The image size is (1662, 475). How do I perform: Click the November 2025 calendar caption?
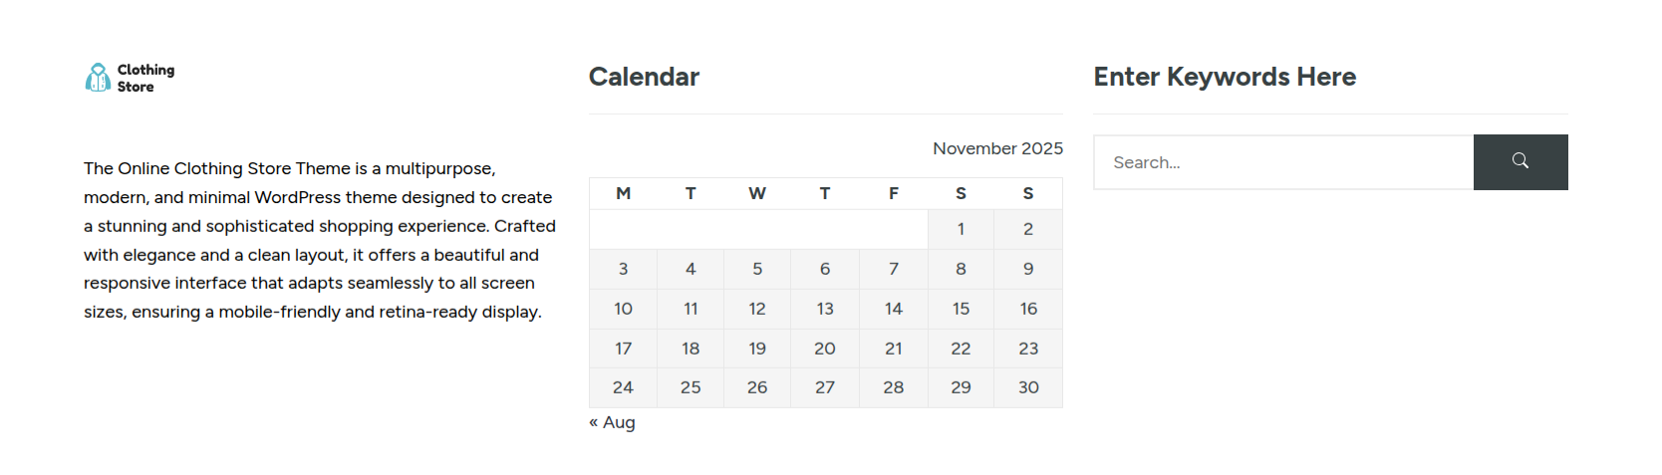pyautogui.click(x=997, y=148)
